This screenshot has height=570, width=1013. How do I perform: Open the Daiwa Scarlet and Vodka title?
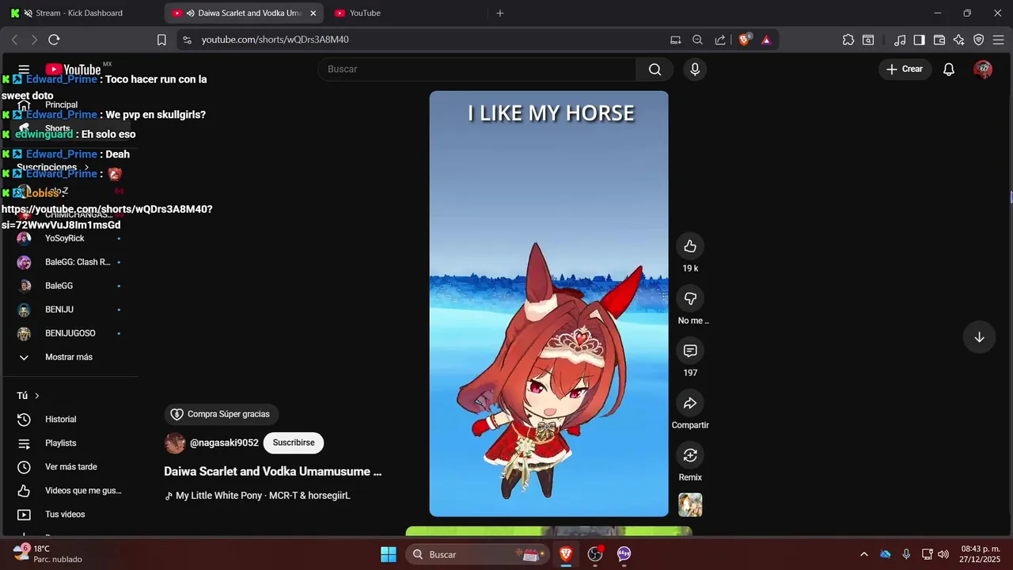[273, 472]
